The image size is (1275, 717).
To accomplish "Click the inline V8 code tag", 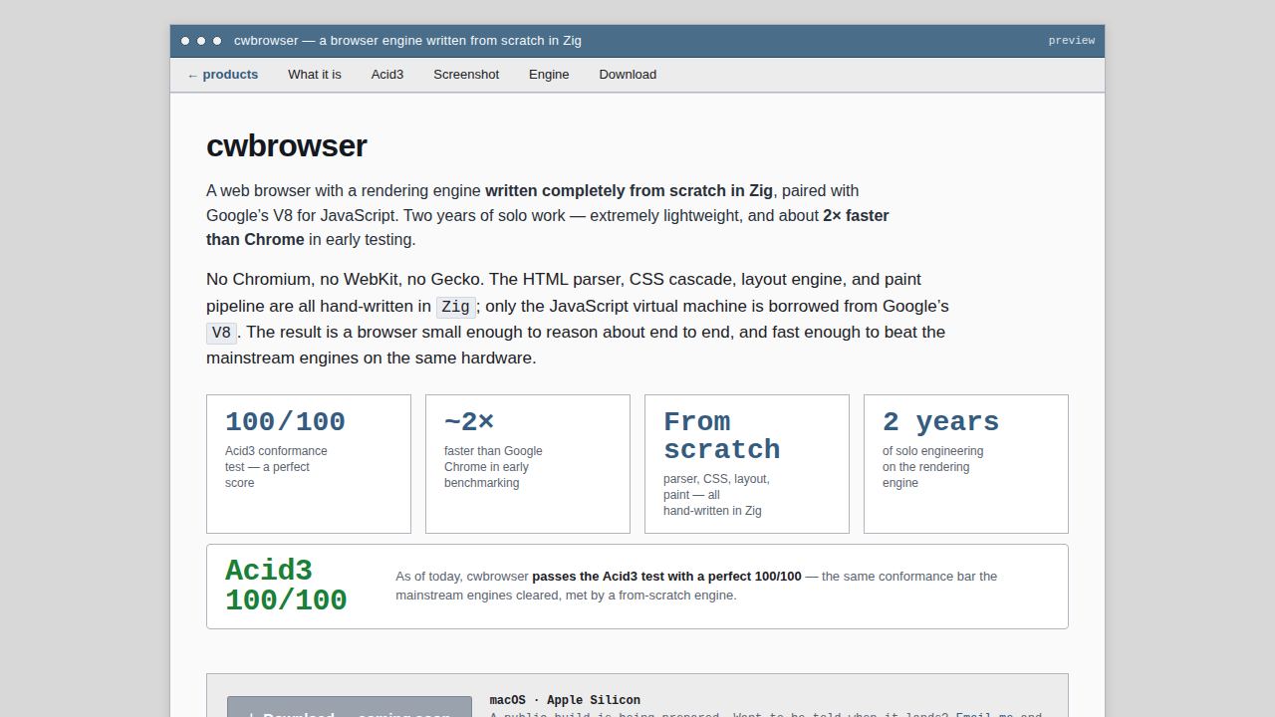I will coord(221,333).
